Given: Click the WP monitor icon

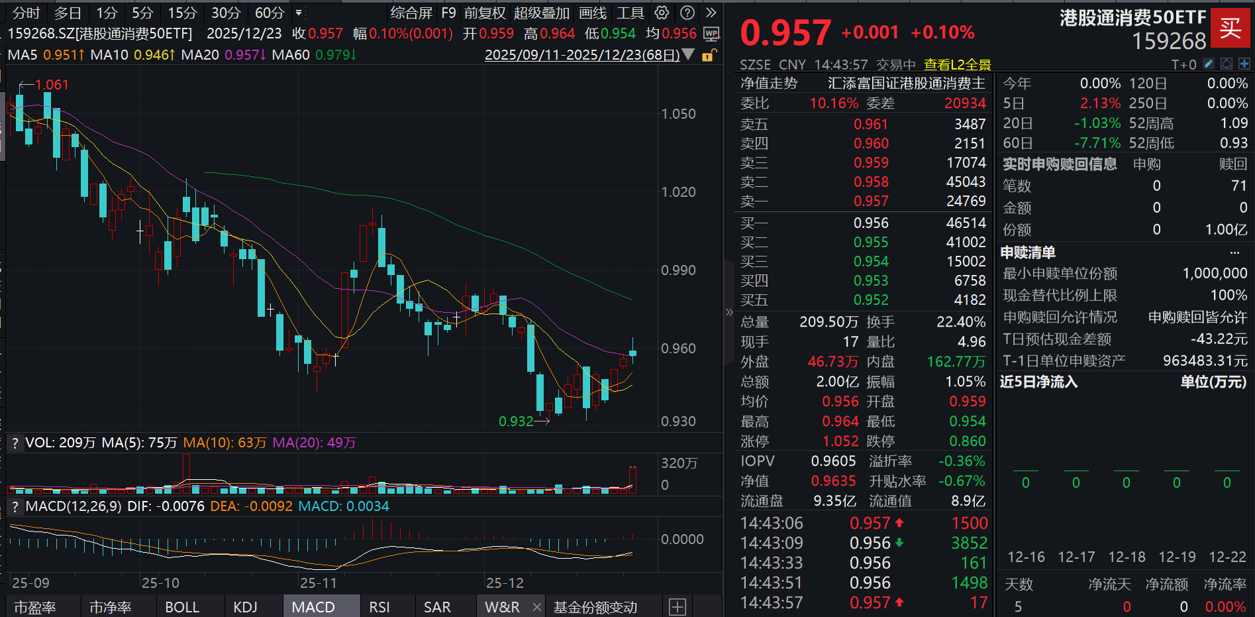Looking at the screenshot, I should click(x=711, y=33).
